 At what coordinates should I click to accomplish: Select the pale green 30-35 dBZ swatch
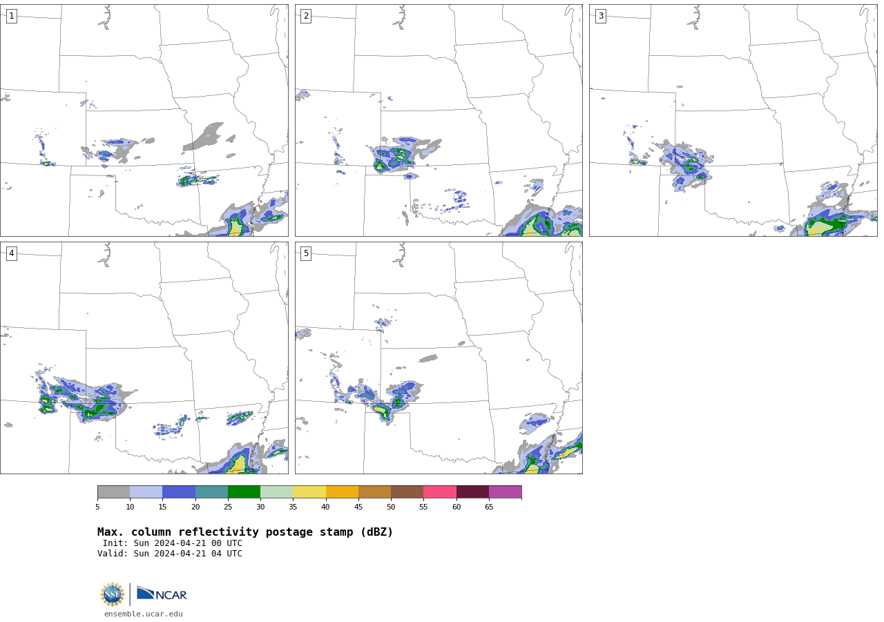coord(276,492)
